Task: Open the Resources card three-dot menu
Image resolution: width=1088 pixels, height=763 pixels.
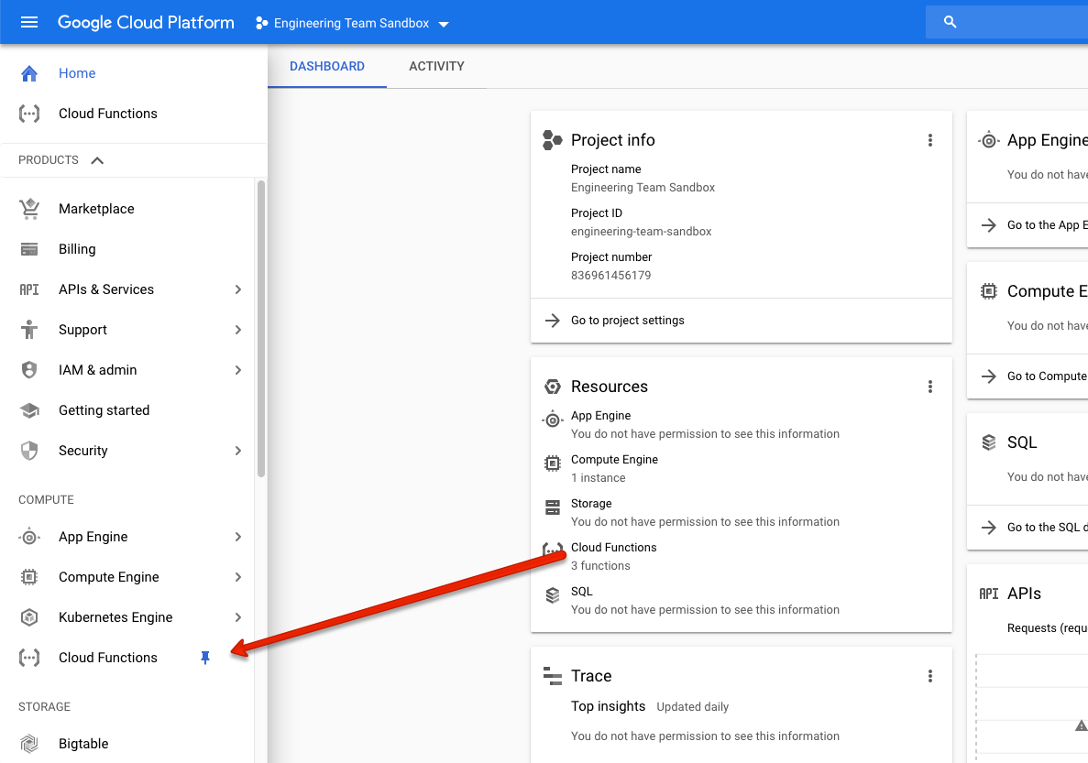Action: point(929,387)
